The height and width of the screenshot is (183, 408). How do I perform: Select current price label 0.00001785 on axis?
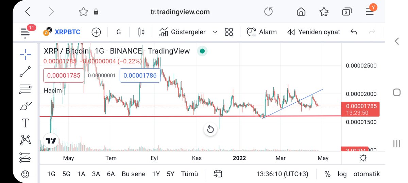tap(361, 109)
